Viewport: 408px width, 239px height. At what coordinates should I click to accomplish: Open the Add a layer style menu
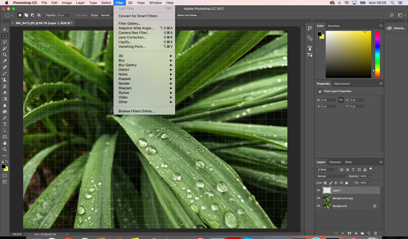click(x=342, y=233)
